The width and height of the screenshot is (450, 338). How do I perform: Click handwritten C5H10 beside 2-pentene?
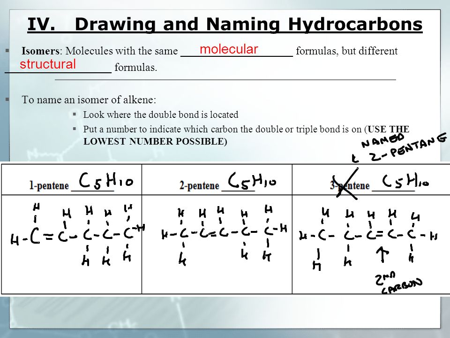252,181
